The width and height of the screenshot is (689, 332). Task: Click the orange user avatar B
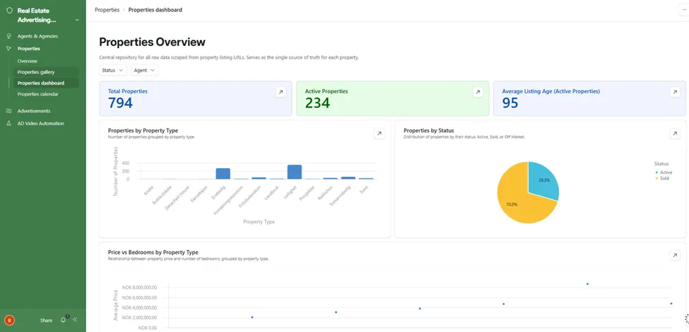[x=9, y=320]
